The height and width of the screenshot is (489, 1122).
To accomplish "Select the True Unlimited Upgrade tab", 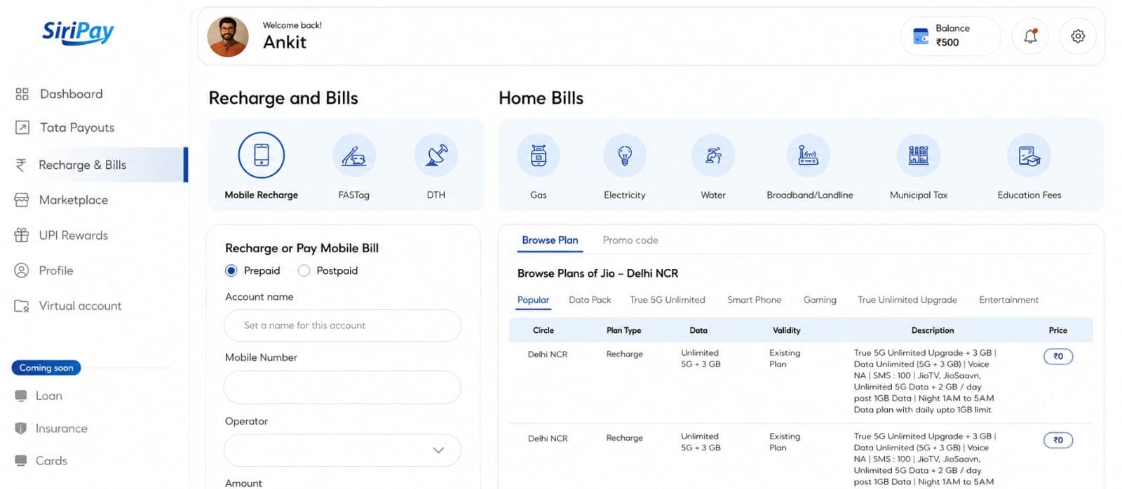I will click(x=907, y=300).
